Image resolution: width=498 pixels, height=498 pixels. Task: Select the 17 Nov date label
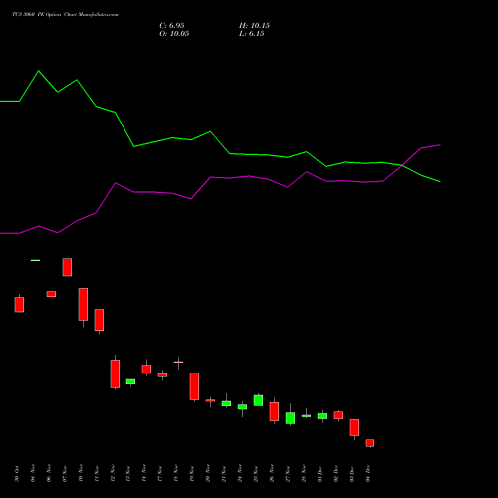click(x=160, y=474)
